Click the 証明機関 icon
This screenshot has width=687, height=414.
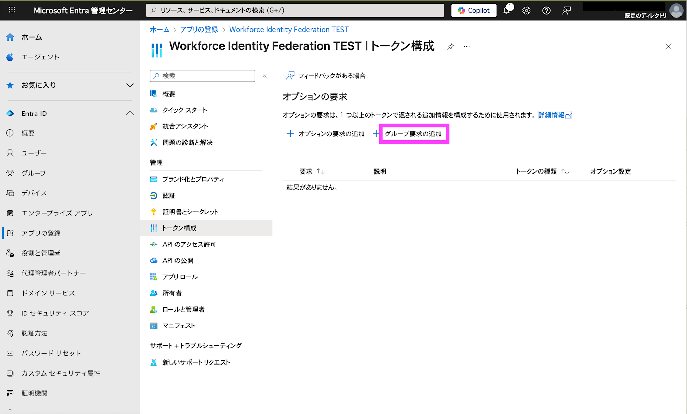click(10, 393)
